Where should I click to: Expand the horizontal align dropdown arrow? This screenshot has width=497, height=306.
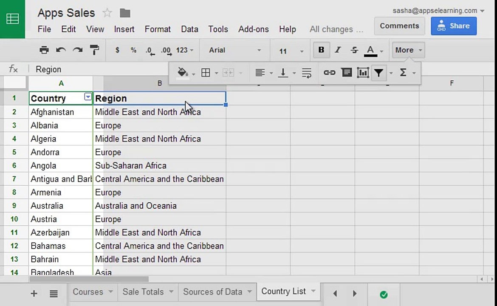(x=271, y=73)
